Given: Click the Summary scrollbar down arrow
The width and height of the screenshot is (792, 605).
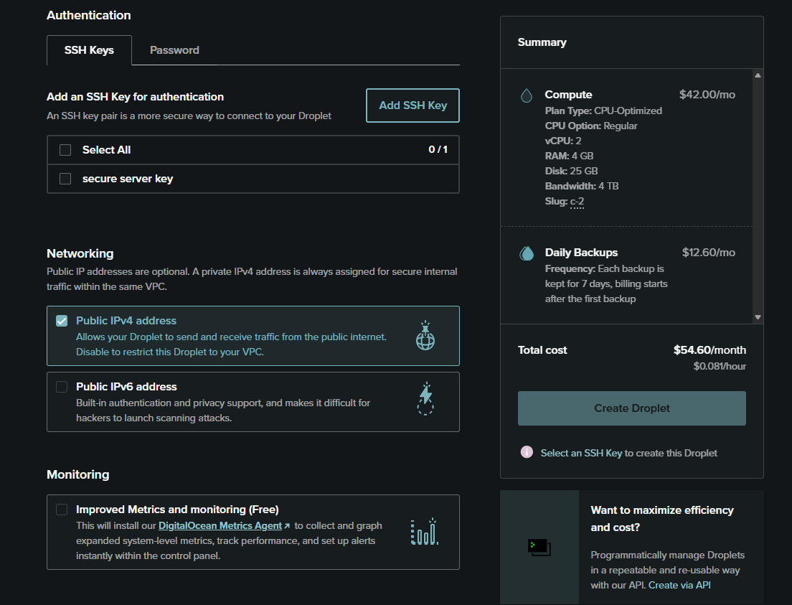Looking at the screenshot, I should 758,317.
